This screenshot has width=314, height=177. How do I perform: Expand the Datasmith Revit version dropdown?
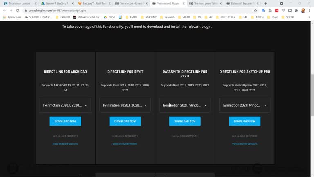pyautogui.click(x=185, y=105)
